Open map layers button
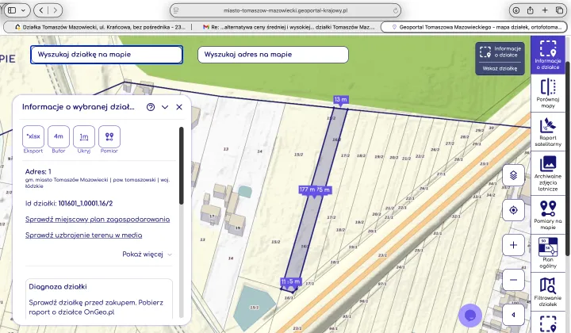This screenshot has height=333, width=571. click(x=513, y=175)
